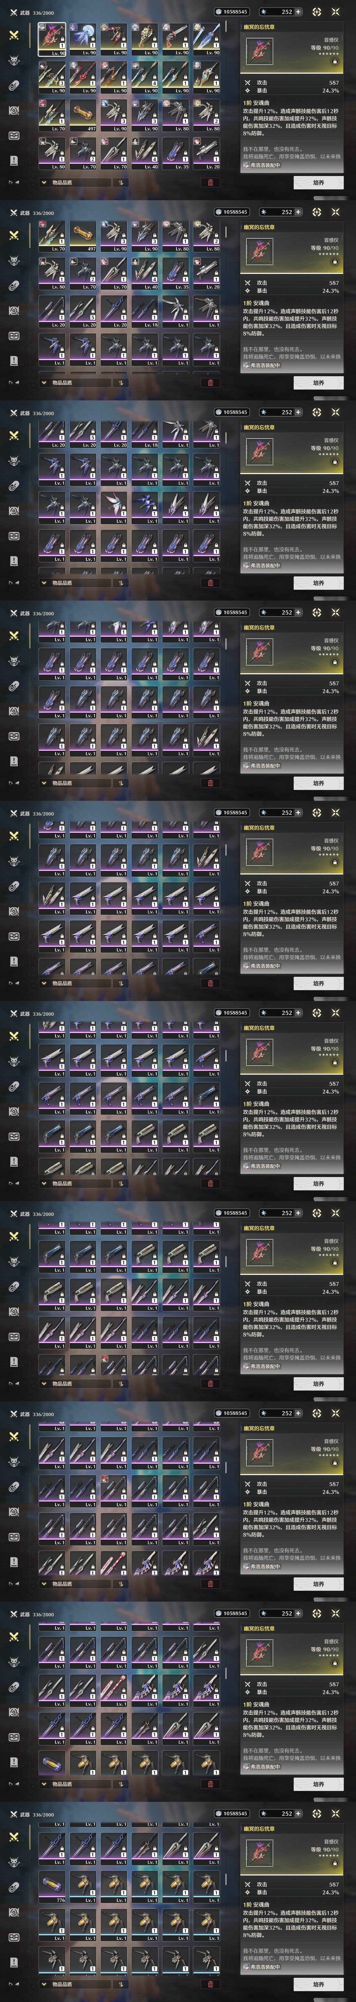Close the topmost inventory screen with the X icon

click(x=336, y=12)
